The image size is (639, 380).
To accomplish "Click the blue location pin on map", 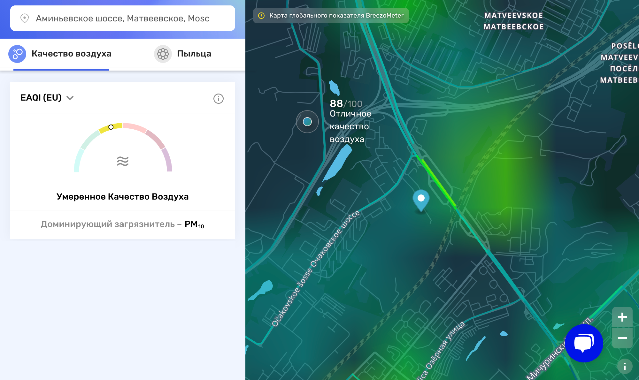I will (421, 201).
